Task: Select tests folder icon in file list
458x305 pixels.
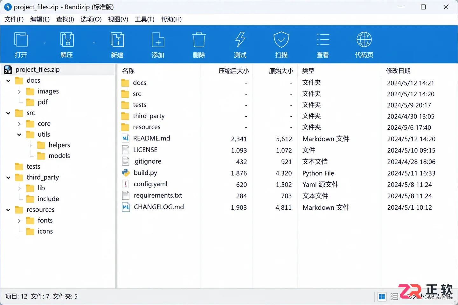Action: (125, 105)
